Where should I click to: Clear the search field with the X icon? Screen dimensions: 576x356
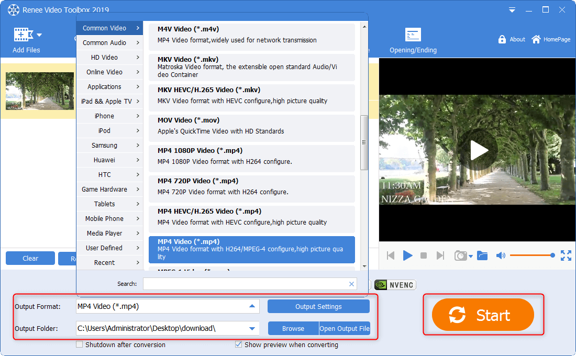click(351, 284)
